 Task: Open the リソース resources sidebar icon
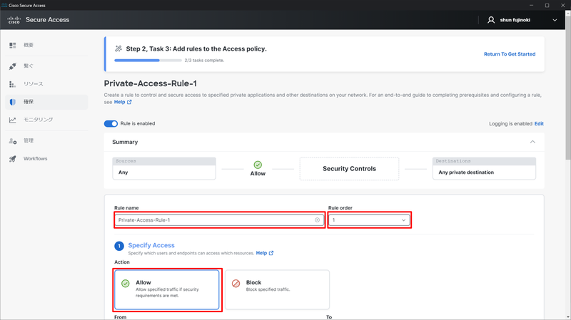(x=12, y=84)
